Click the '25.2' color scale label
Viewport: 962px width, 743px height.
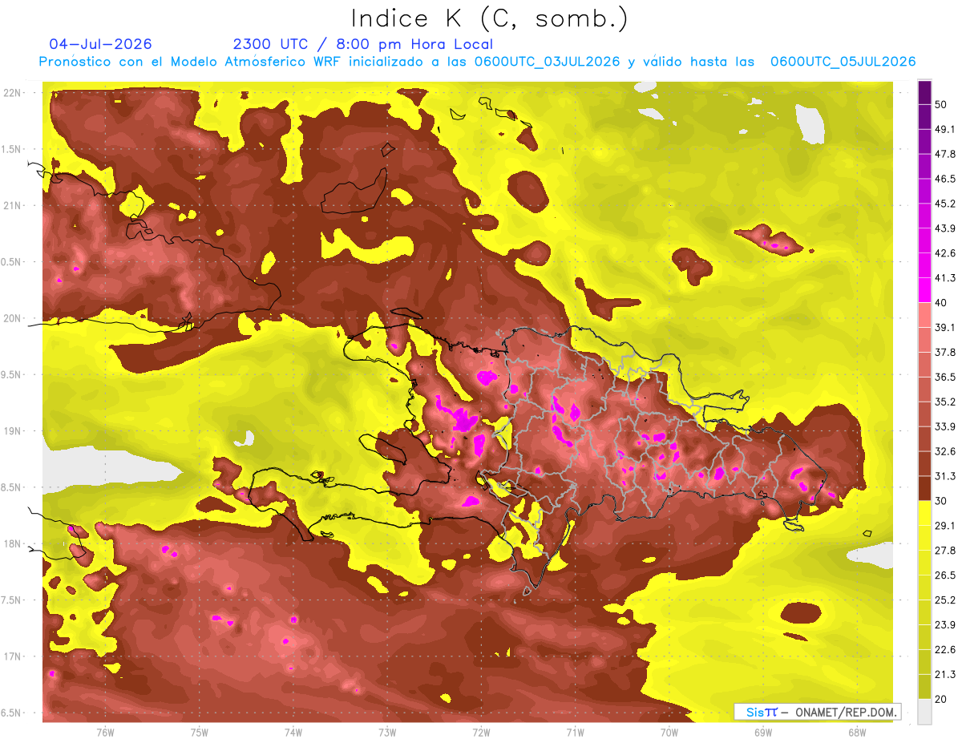tap(945, 600)
